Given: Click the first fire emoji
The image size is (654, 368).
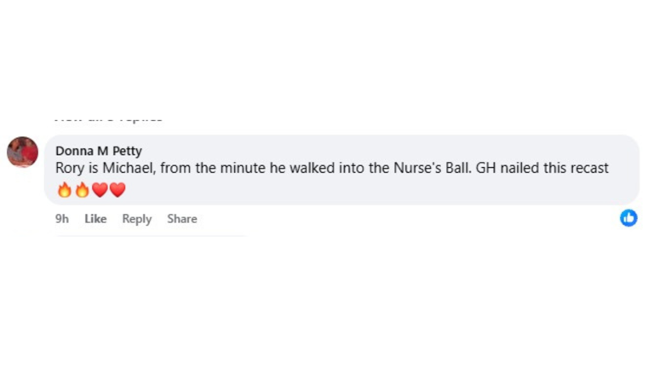Looking at the screenshot, I should (65, 189).
